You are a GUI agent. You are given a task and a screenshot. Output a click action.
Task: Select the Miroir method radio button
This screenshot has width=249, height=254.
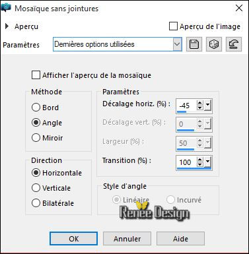pyautogui.click(x=36, y=138)
